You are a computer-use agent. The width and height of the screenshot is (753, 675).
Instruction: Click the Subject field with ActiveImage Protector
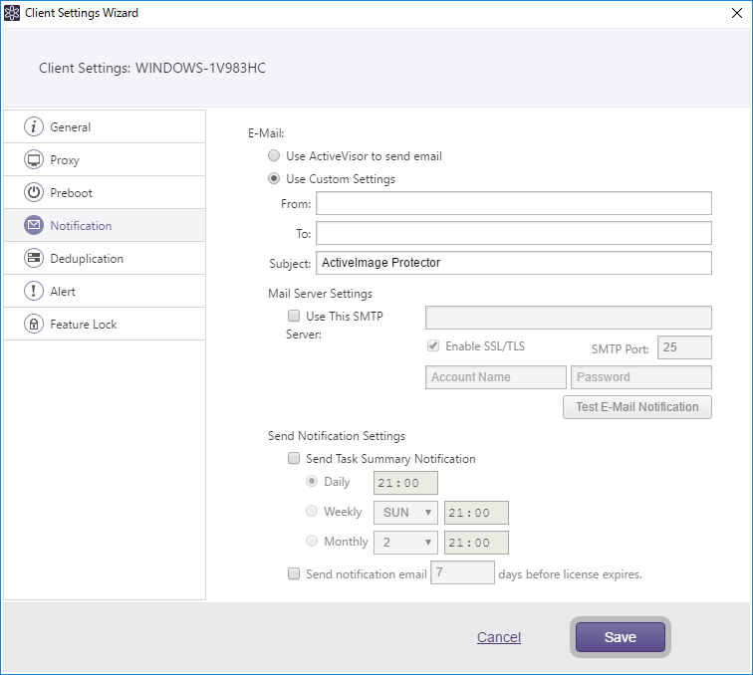pos(514,263)
